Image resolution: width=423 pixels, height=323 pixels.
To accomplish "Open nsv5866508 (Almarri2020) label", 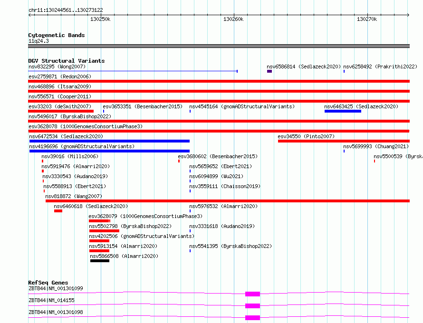I will pos(124,256).
